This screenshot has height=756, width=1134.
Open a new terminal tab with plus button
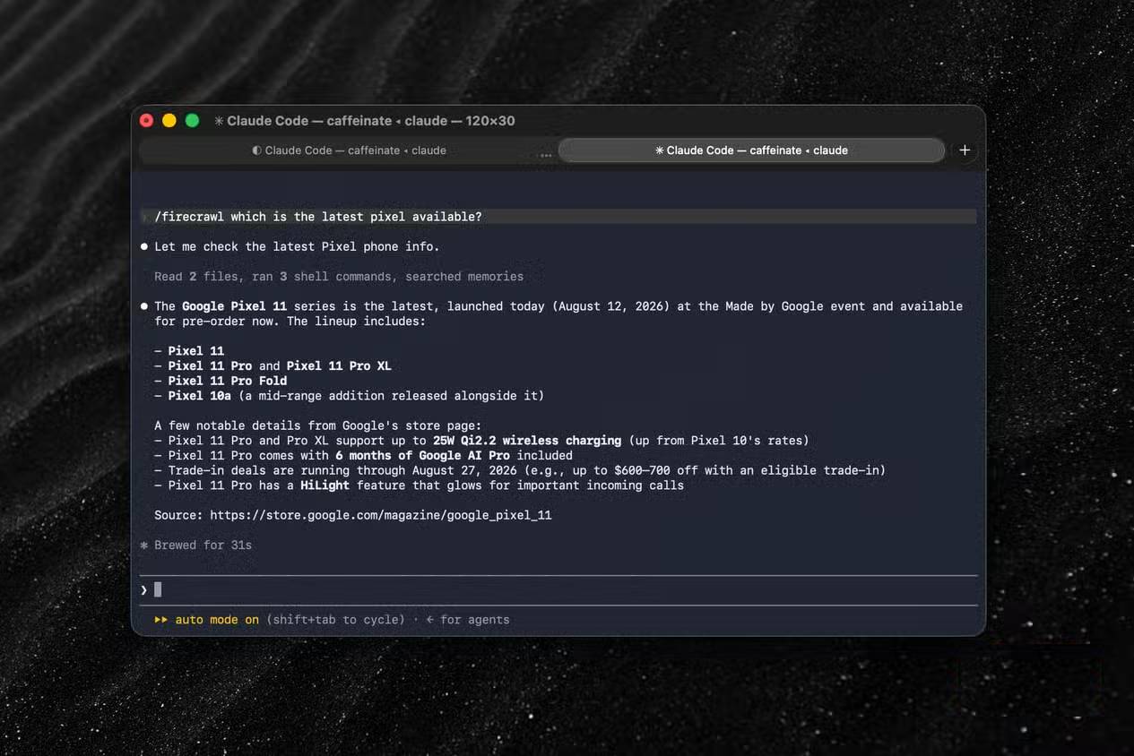(965, 150)
